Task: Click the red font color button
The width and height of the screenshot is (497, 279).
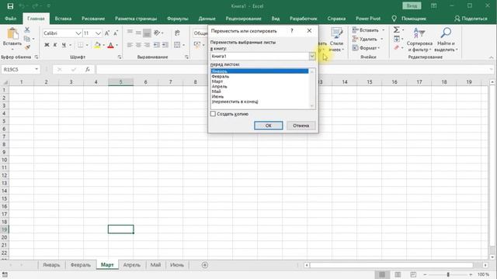Action: click(x=110, y=45)
